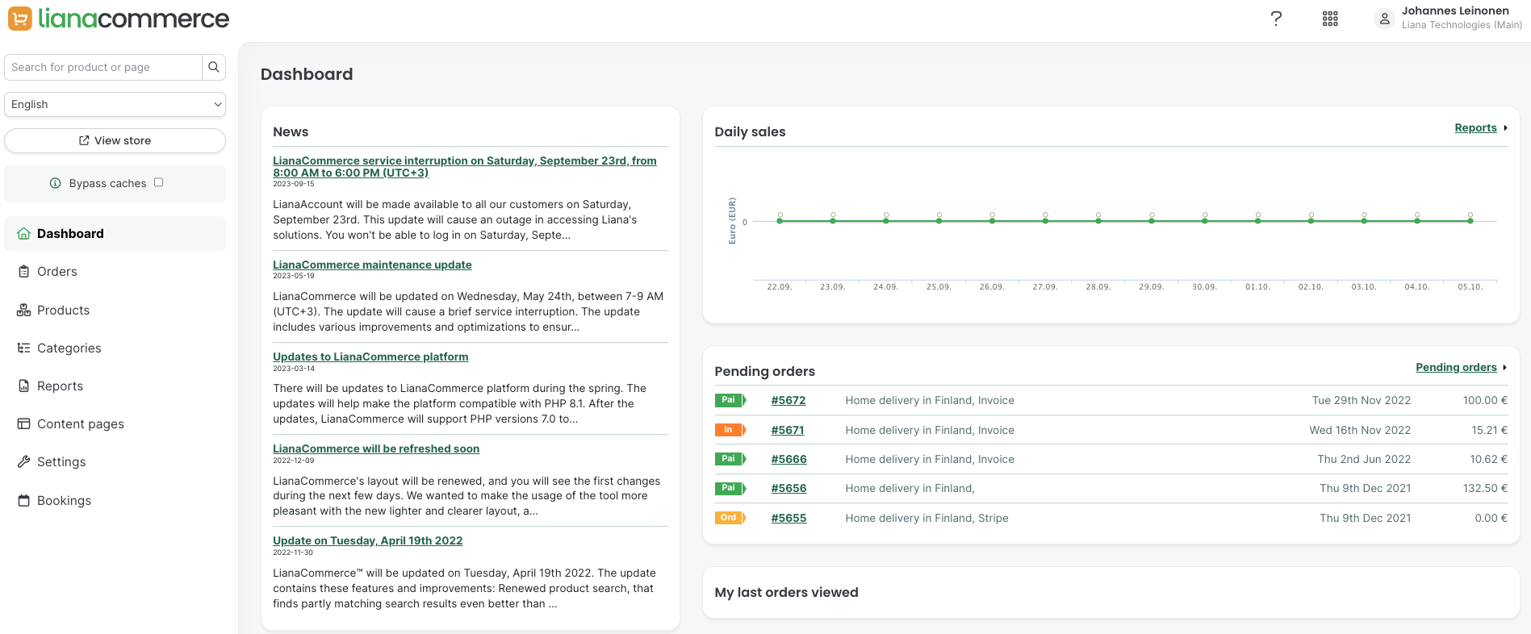This screenshot has width=1531, height=634.
Task: Click the arrow next to Reports link
Action: pyautogui.click(x=1505, y=128)
